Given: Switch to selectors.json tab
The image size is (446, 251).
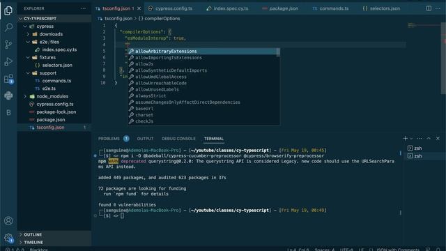Looking at the screenshot, I should click(x=381, y=8).
